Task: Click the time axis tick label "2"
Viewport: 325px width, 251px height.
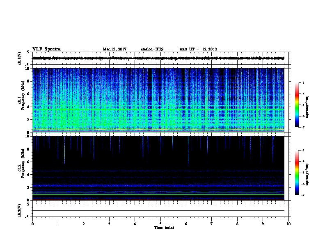Action: [84, 224]
